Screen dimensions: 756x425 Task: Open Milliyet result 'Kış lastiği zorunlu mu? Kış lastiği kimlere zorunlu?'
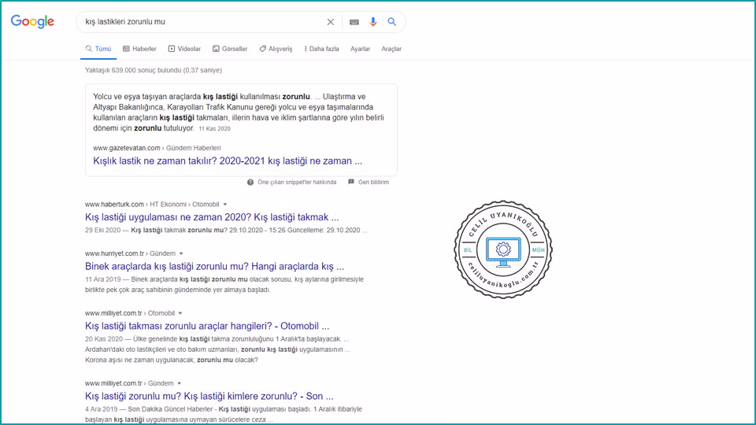[x=209, y=397]
